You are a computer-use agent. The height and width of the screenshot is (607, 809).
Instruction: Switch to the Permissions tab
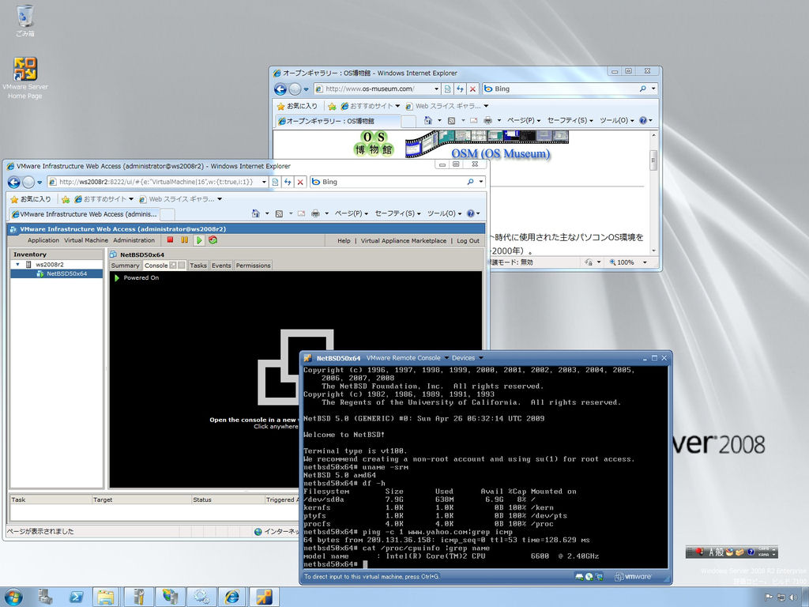(x=253, y=266)
